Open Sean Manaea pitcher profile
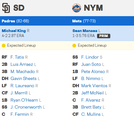 coord(85,31)
